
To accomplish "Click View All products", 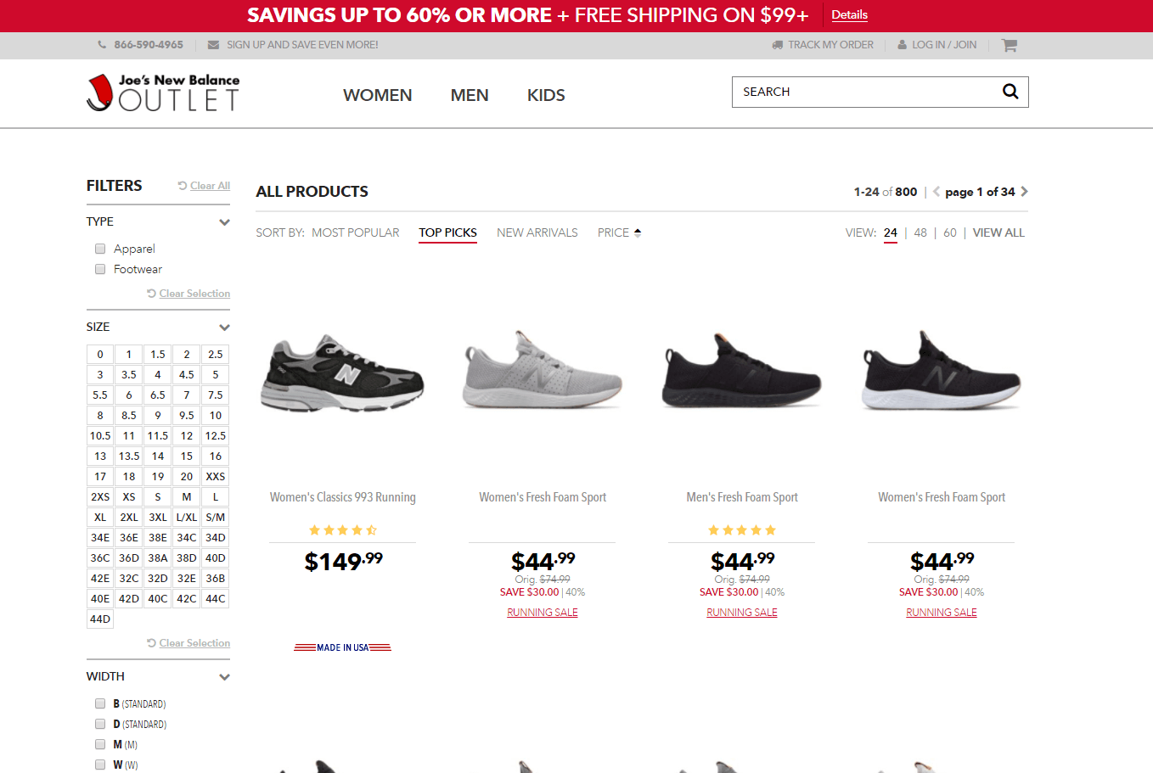I will pyautogui.click(x=998, y=232).
